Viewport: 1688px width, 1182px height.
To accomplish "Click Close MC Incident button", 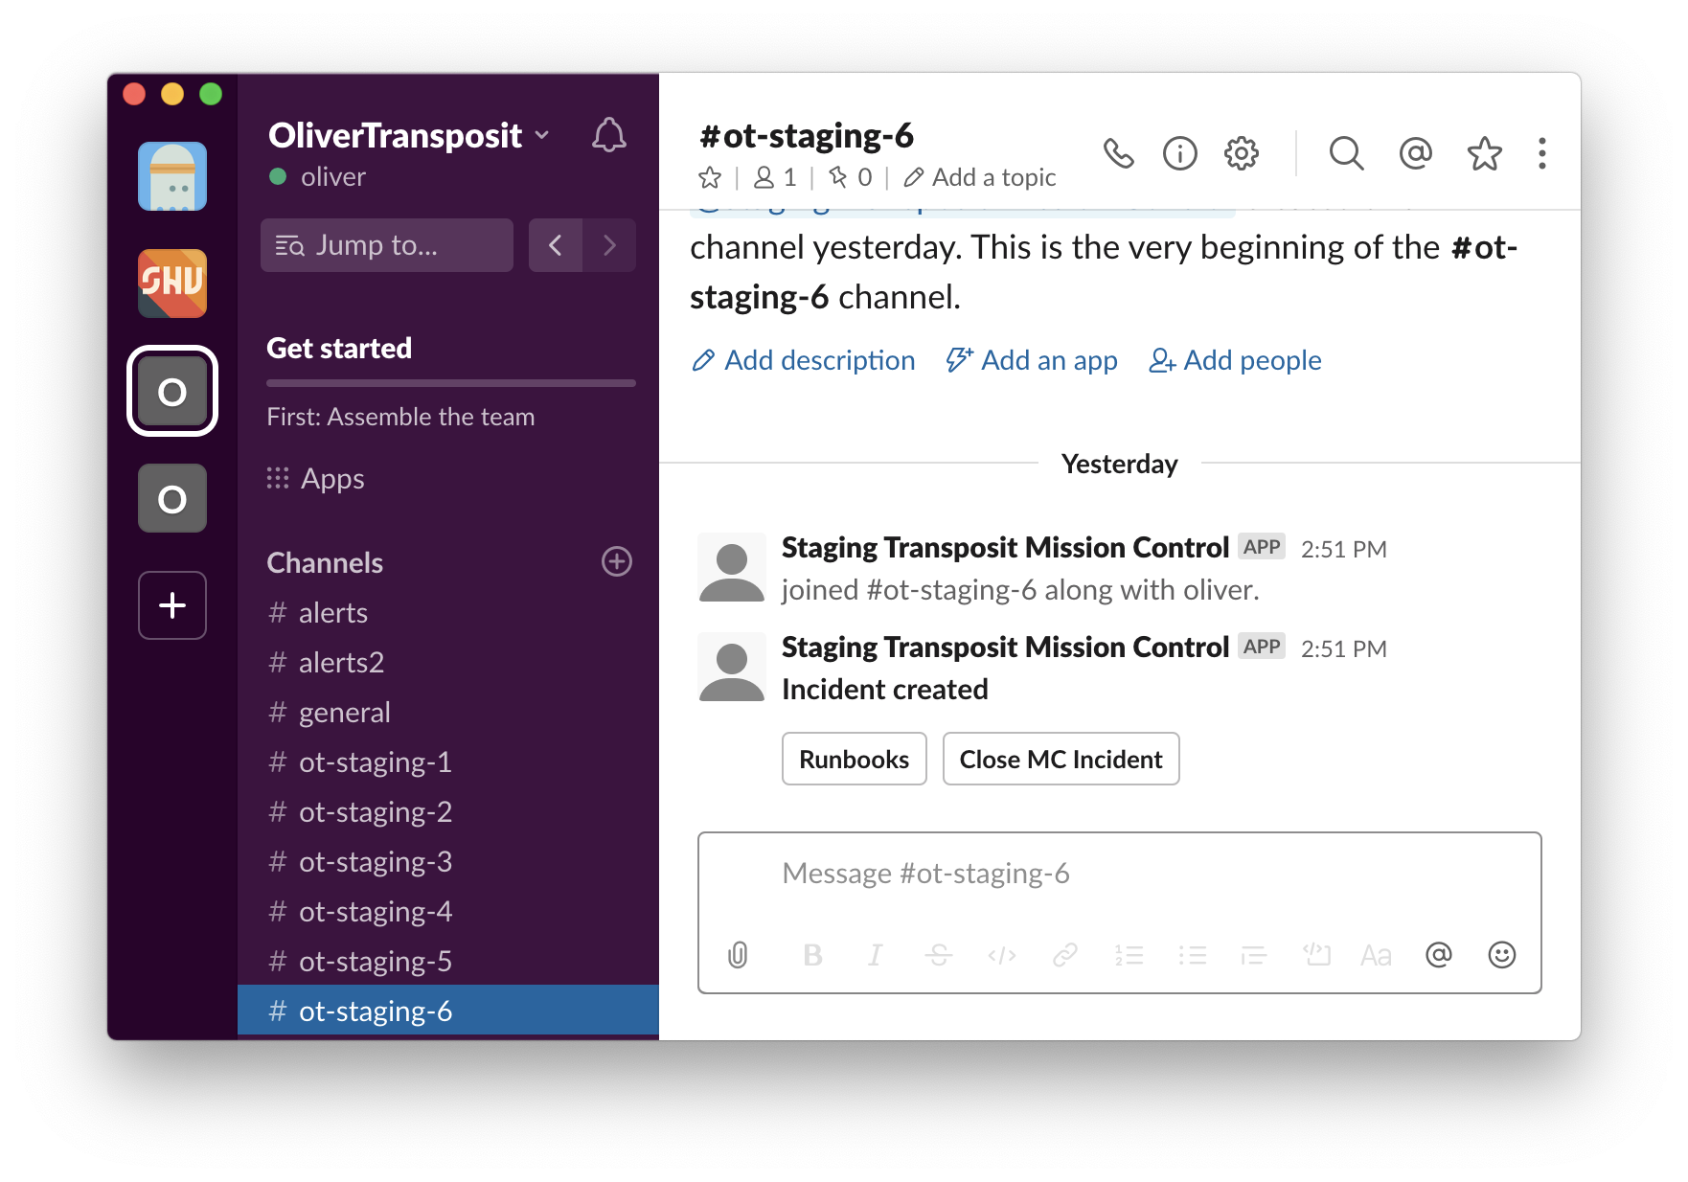I will pos(1061,759).
